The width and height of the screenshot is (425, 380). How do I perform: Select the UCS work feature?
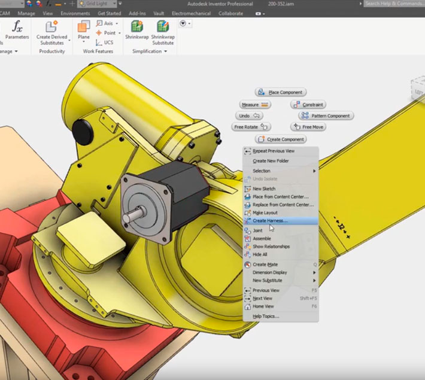point(104,42)
